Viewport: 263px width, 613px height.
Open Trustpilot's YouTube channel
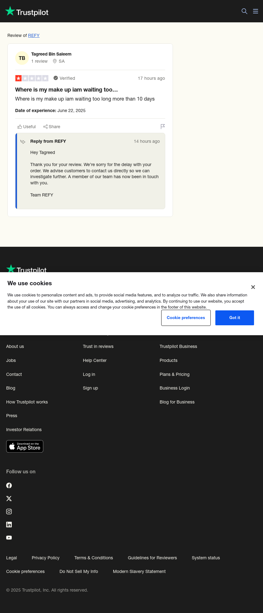coord(9,538)
